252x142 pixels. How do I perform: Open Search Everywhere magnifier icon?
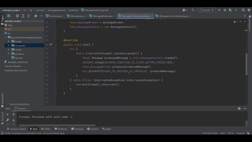pos(243,10)
